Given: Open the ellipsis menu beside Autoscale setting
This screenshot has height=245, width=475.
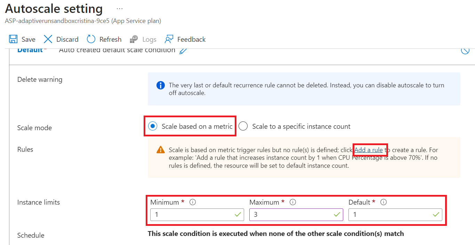Looking at the screenshot, I should pos(119,8).
